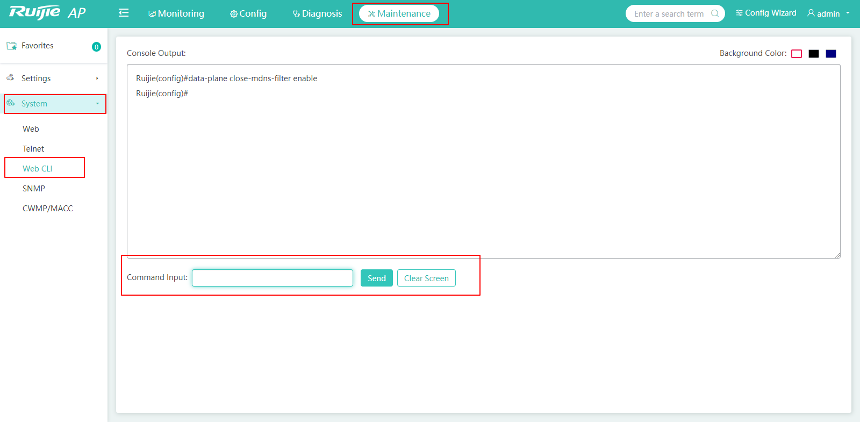Click the System sidebar icon
The height and width of the screenshot is (422, 860).
click(x=11, y=103)
